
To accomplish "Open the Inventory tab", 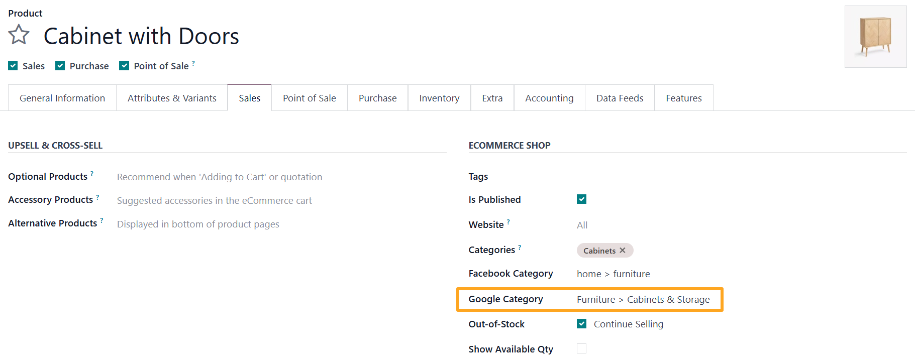I will coord(439,98).
